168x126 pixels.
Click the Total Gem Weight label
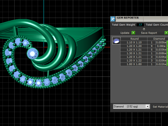coord(124,25)
